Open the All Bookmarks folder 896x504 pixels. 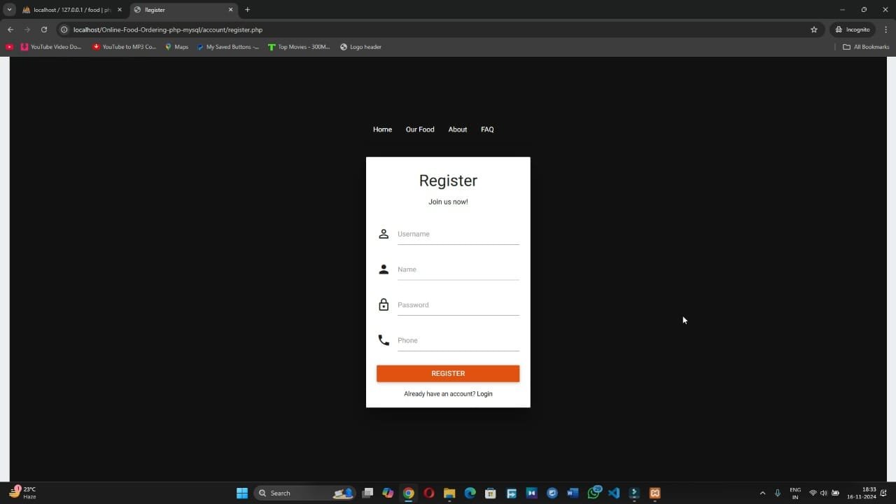(x=866, y=47)
